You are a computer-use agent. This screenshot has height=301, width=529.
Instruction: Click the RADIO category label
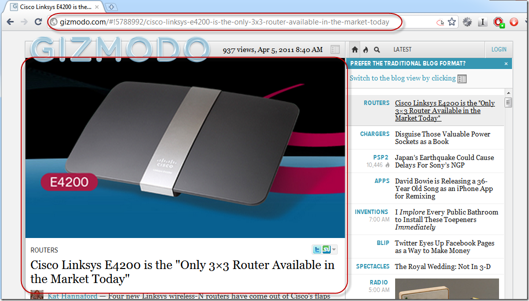click(x=379, y=282)
